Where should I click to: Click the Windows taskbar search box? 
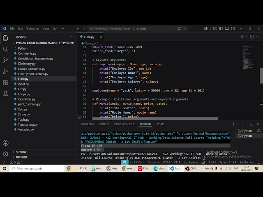coord(37,169)
